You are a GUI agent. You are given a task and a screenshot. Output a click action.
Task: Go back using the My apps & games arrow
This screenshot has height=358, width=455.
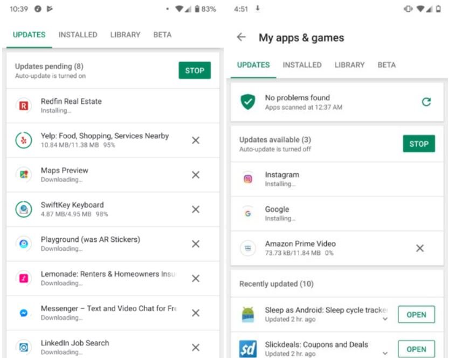pyautogui.click(x=242, y=37)
